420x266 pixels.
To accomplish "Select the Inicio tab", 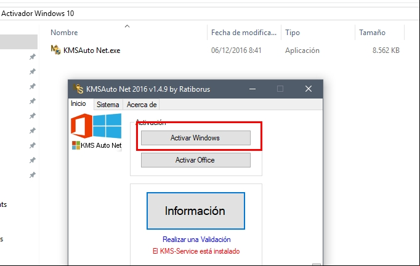I will click(78, 103).
